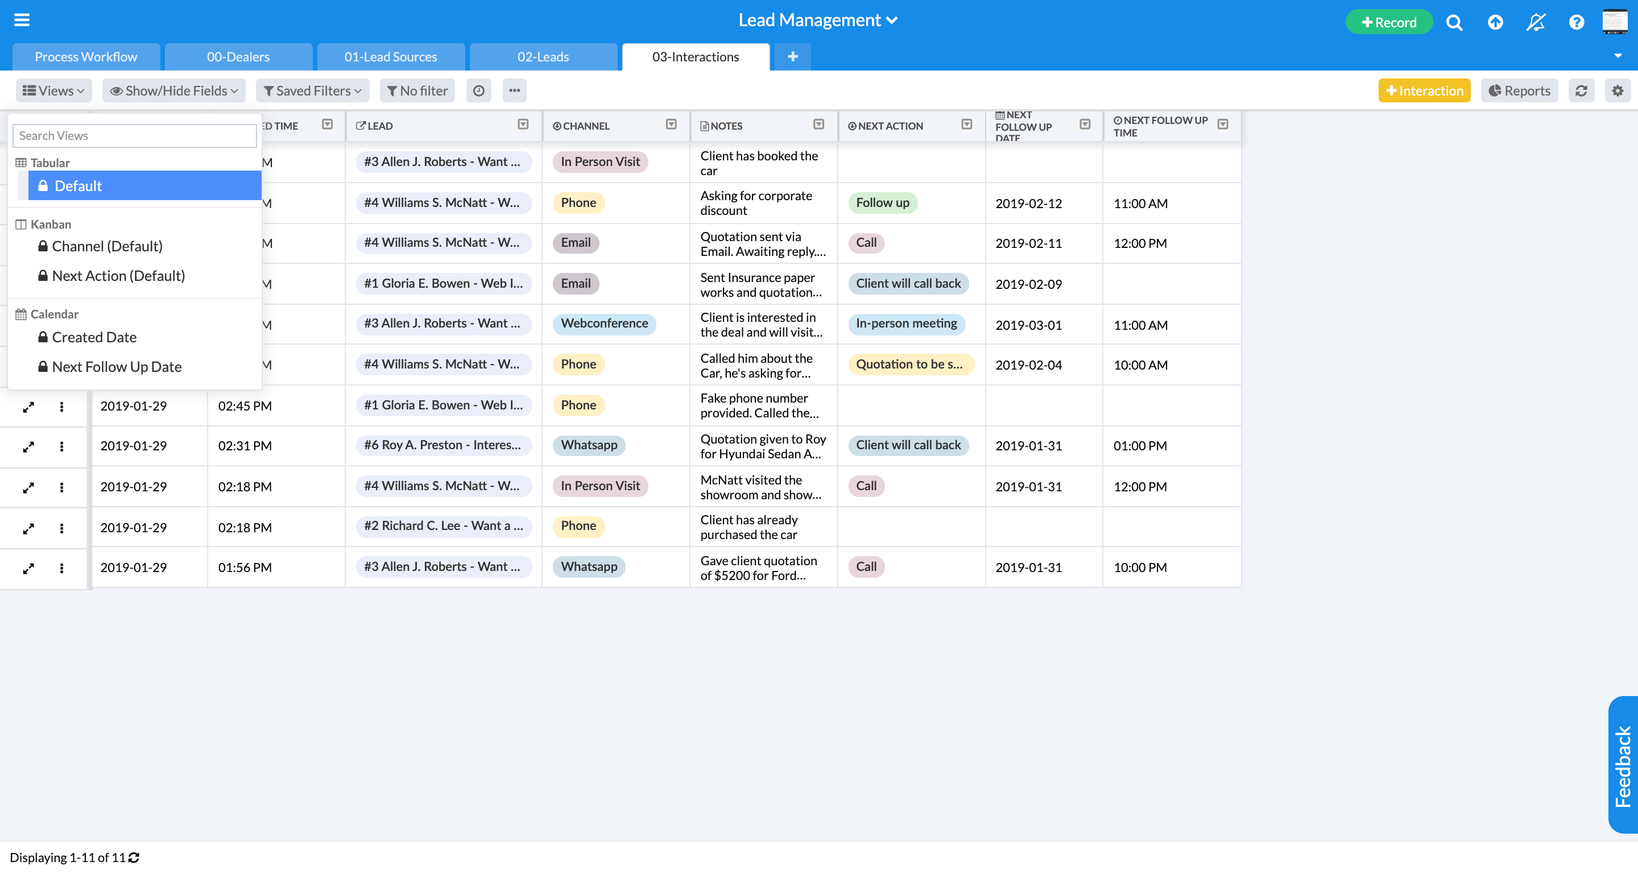The width and height of the screenshot is (1638, 878).
Task: Open the hamburger main menu
Action: (22, 20)
